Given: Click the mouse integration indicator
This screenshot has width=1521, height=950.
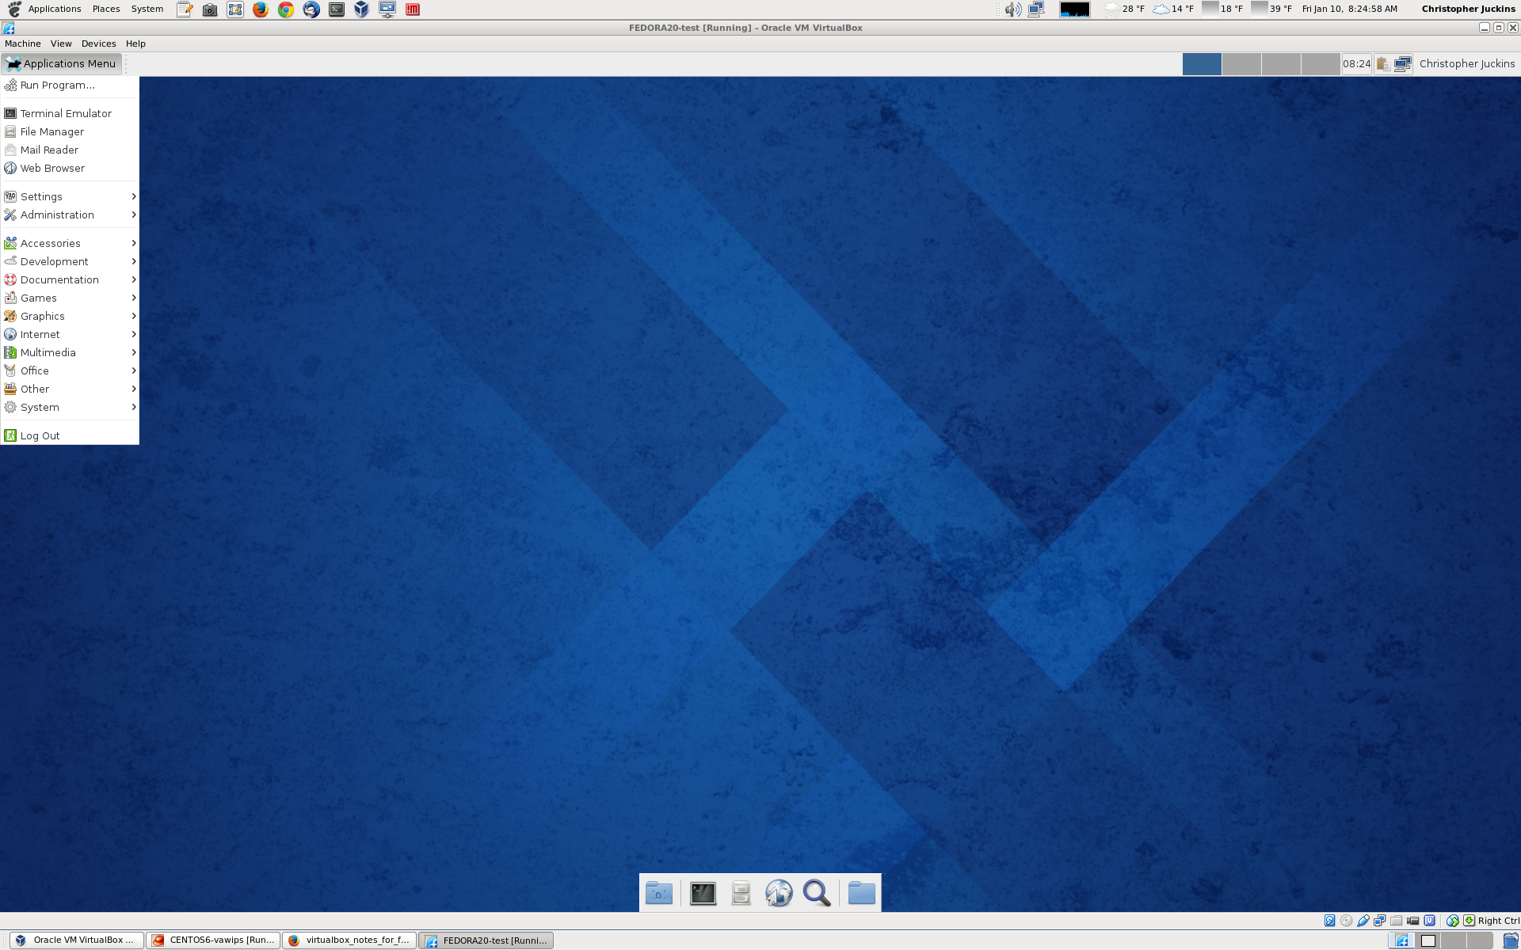Looking at the screenshot, I should (x=1453, y=921).
